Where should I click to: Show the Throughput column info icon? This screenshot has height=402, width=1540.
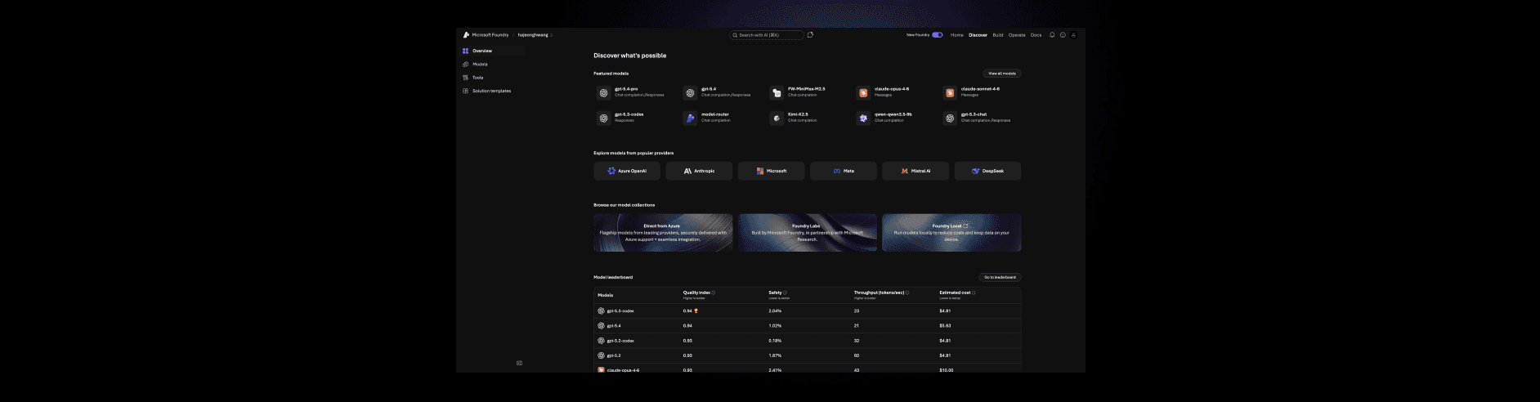[x=907, y=293]
